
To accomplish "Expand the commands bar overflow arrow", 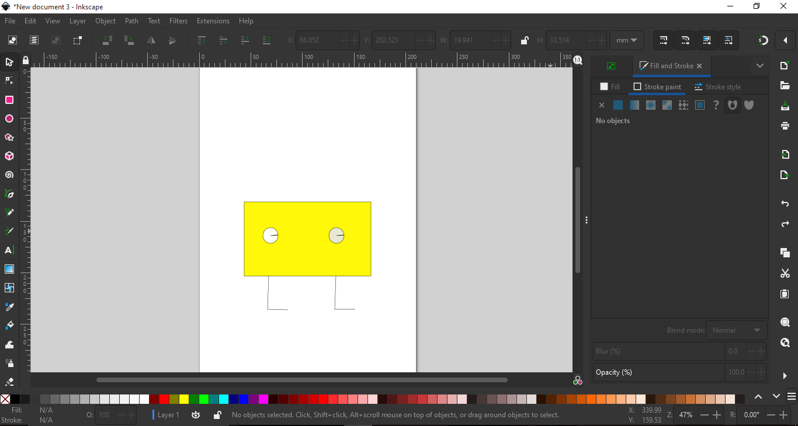I will pyautogui.click(x=785, y=376).
